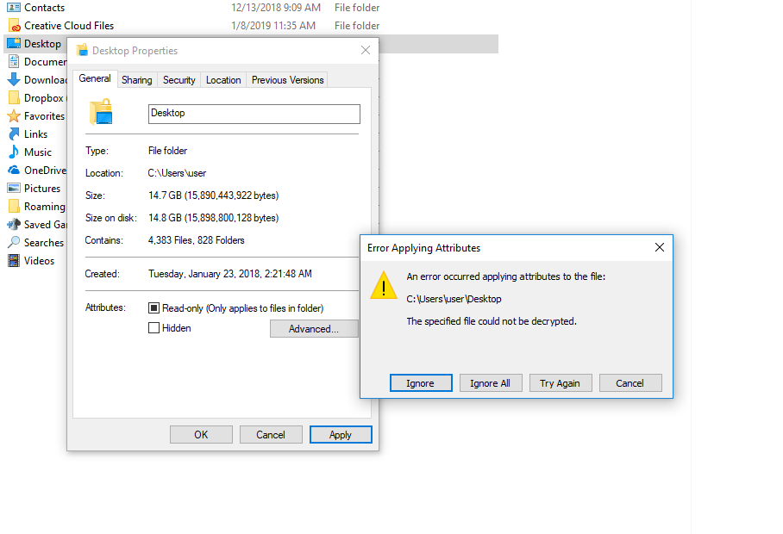This screenshot has width=783, height=534.
Task: Select the Videos film strip icon
Action: tap(14, 261)
